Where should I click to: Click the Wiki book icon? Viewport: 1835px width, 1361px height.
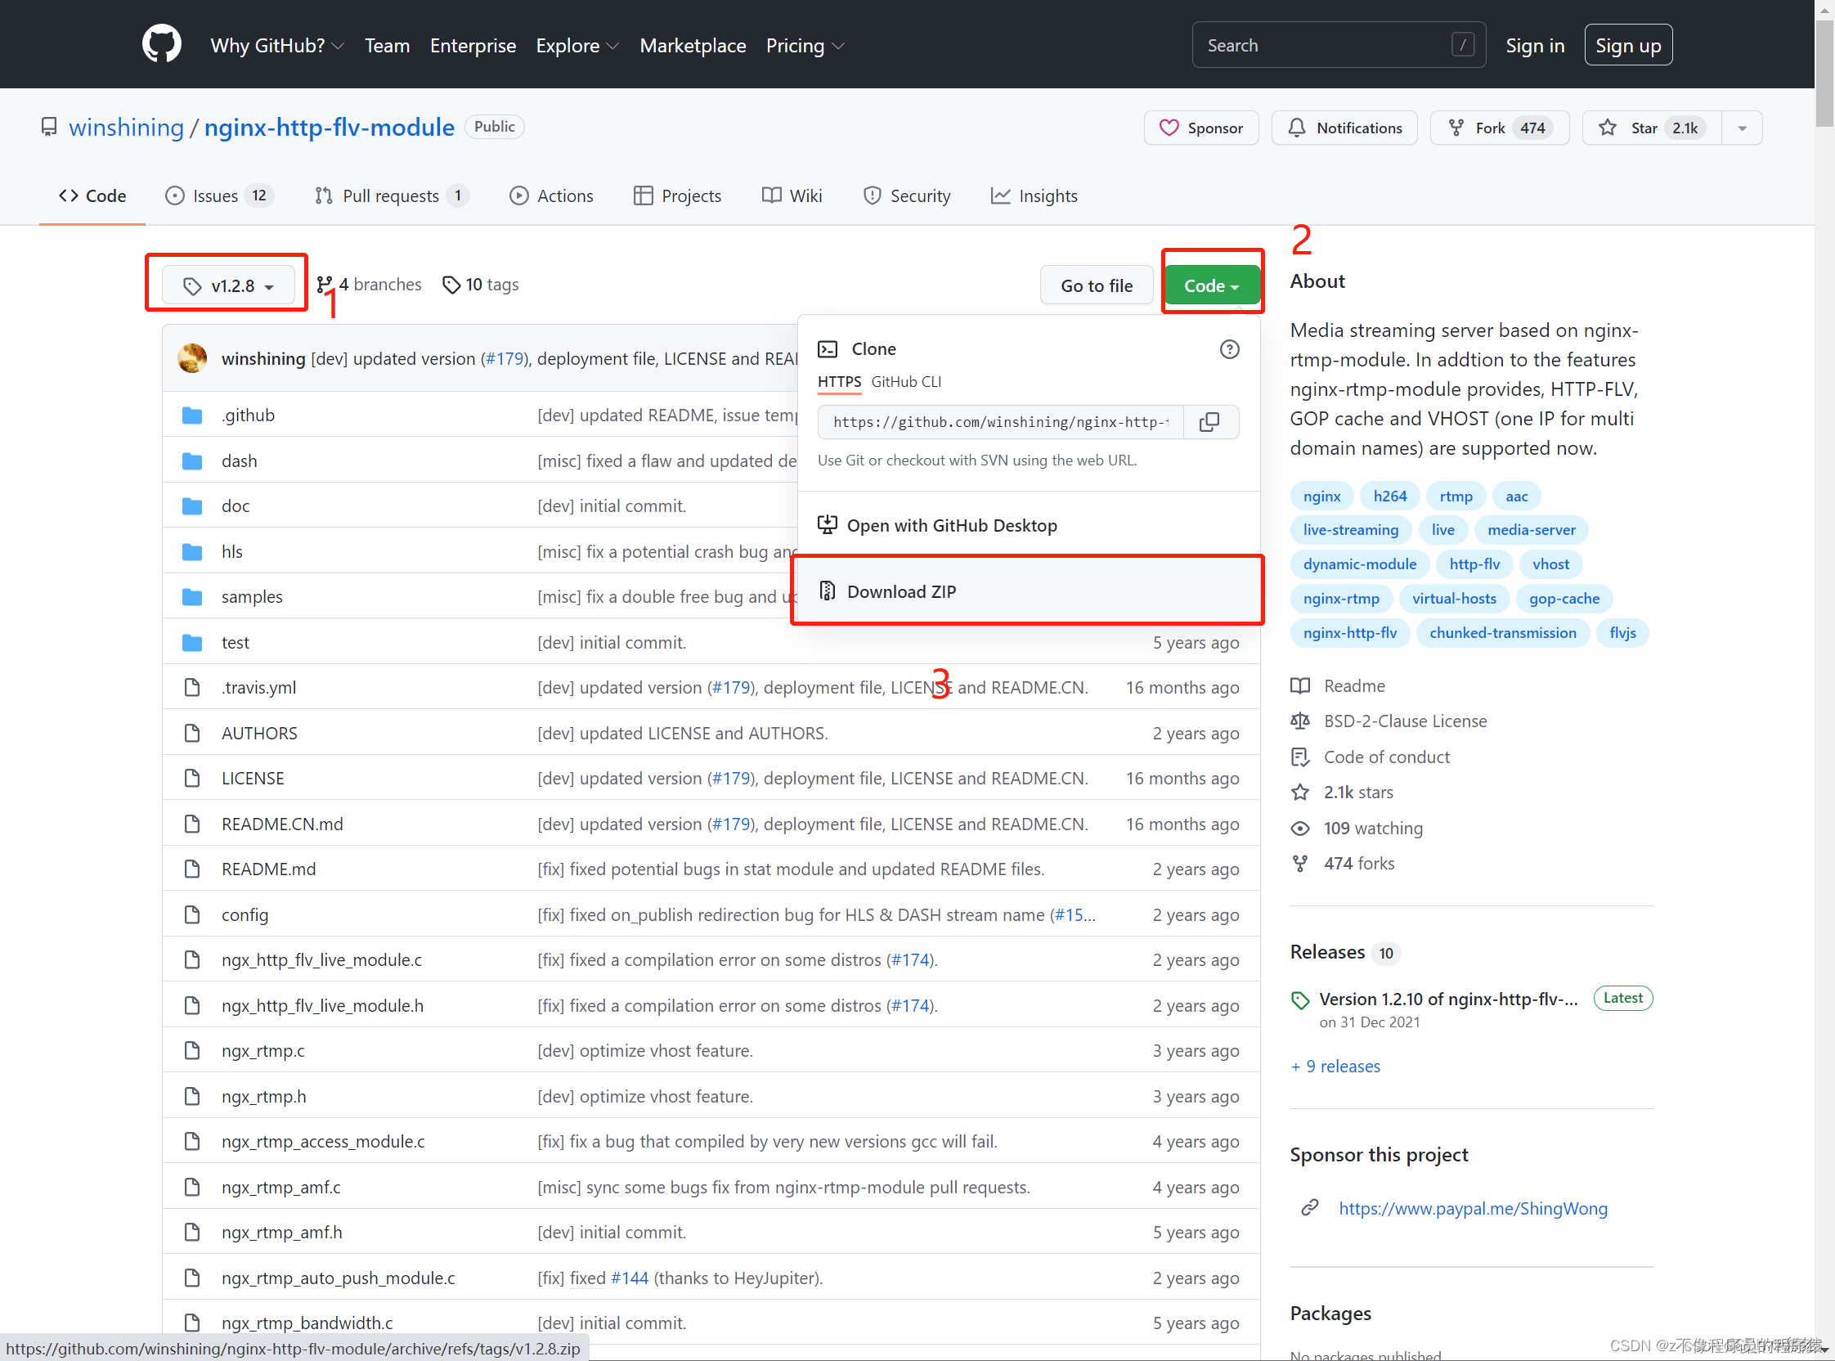click(x=771, y=195)
